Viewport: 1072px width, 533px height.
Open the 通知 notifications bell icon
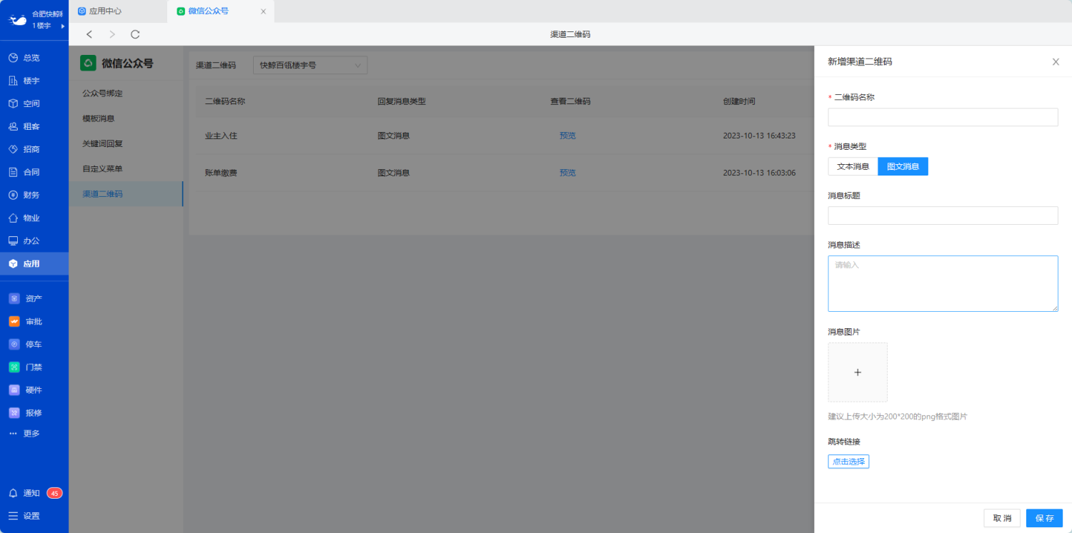click(x=13, y=493)
